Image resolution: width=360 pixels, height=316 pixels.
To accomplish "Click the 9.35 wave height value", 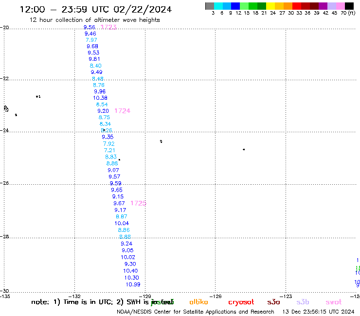I will pyautogui.click(x=108, y=137).
